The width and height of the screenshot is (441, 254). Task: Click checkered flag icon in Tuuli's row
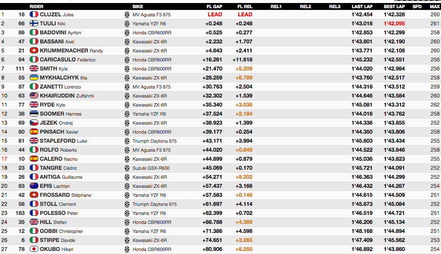tap(127, 24)
